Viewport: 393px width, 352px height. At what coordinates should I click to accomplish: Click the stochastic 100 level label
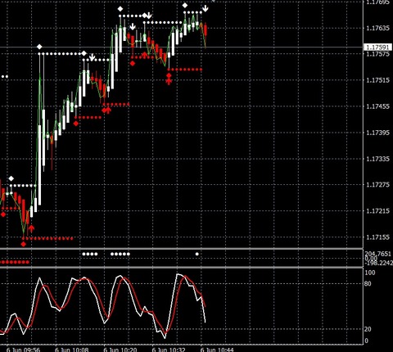(370, 273)
